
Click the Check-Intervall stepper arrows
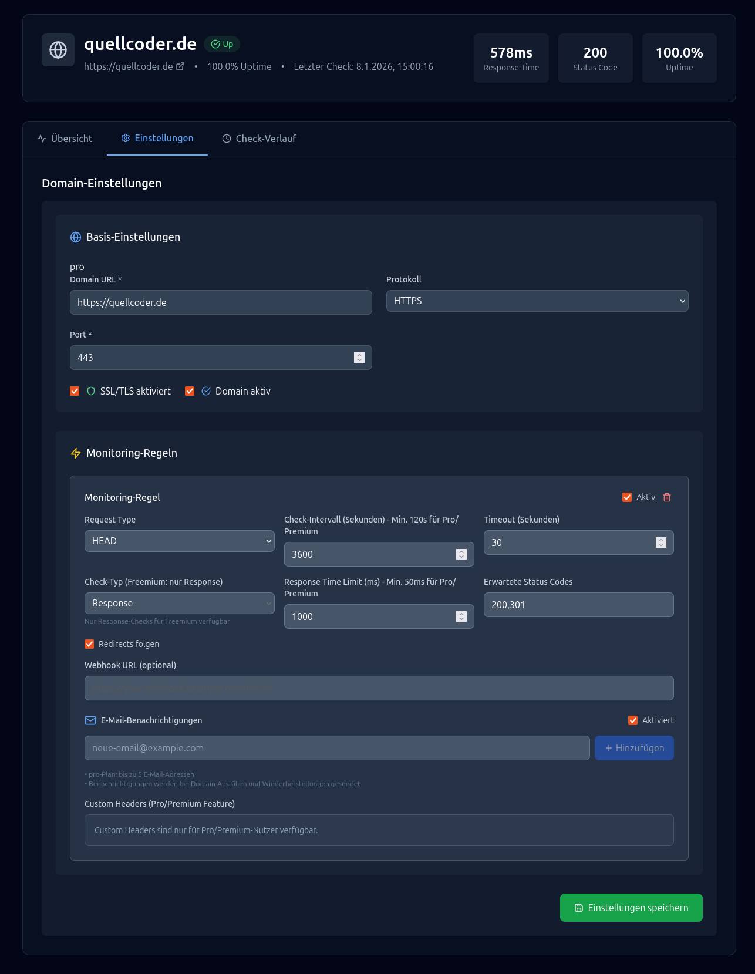(461, 554)
